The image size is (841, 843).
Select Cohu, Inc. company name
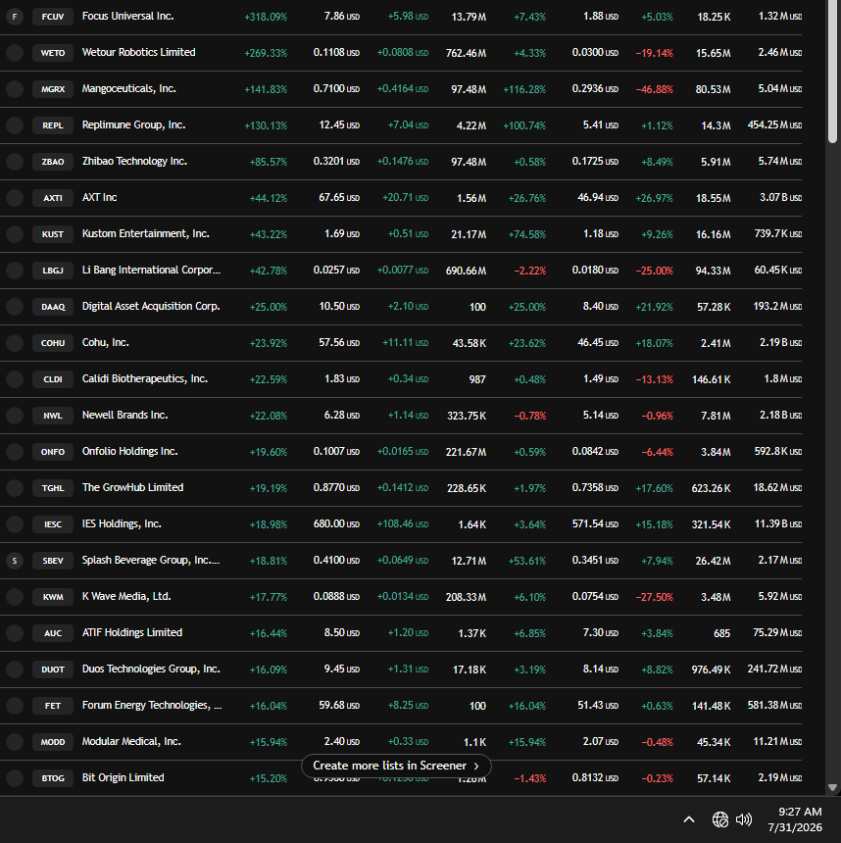106,342
